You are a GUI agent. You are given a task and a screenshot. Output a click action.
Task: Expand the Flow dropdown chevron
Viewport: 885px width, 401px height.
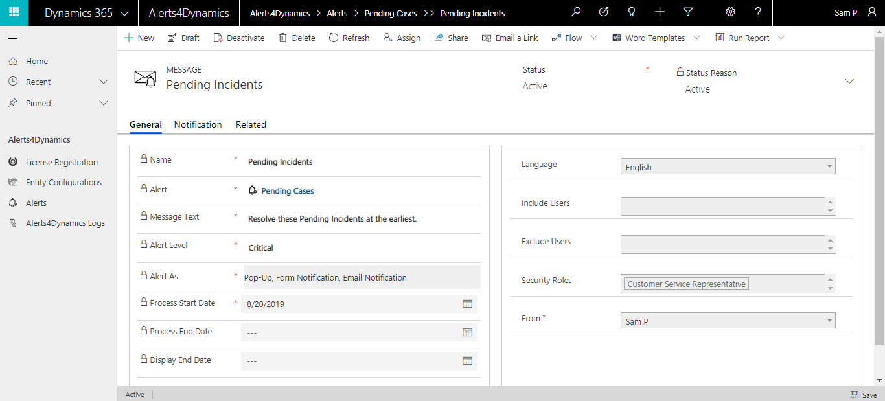tap(594, 38)
